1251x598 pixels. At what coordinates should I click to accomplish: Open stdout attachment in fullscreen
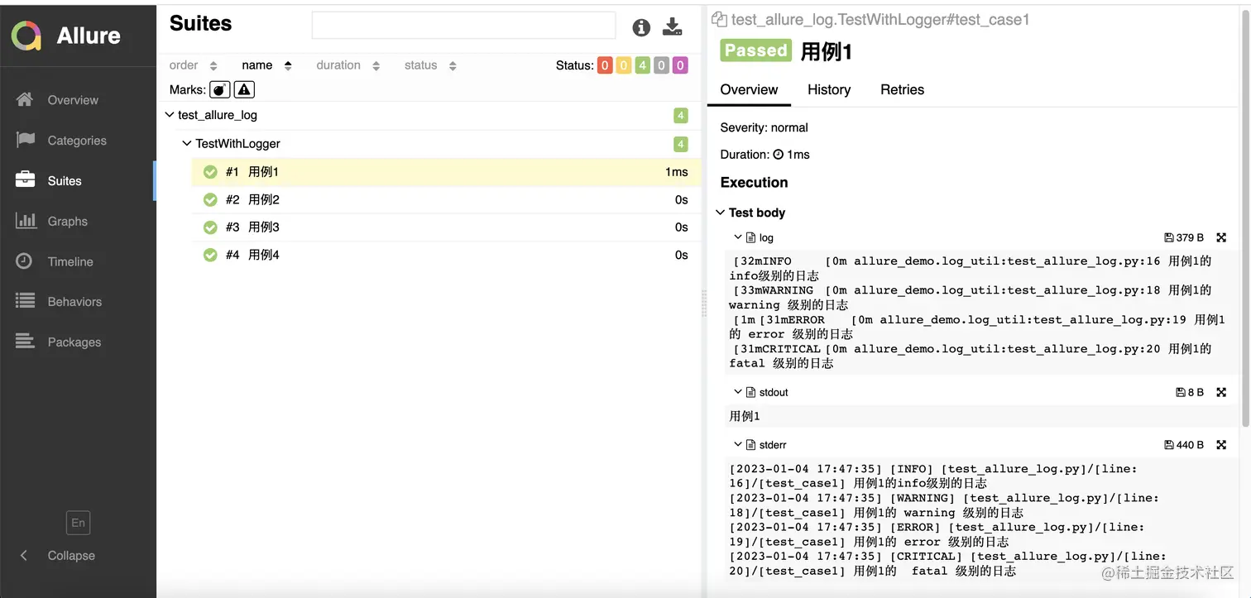[1221, 392]
